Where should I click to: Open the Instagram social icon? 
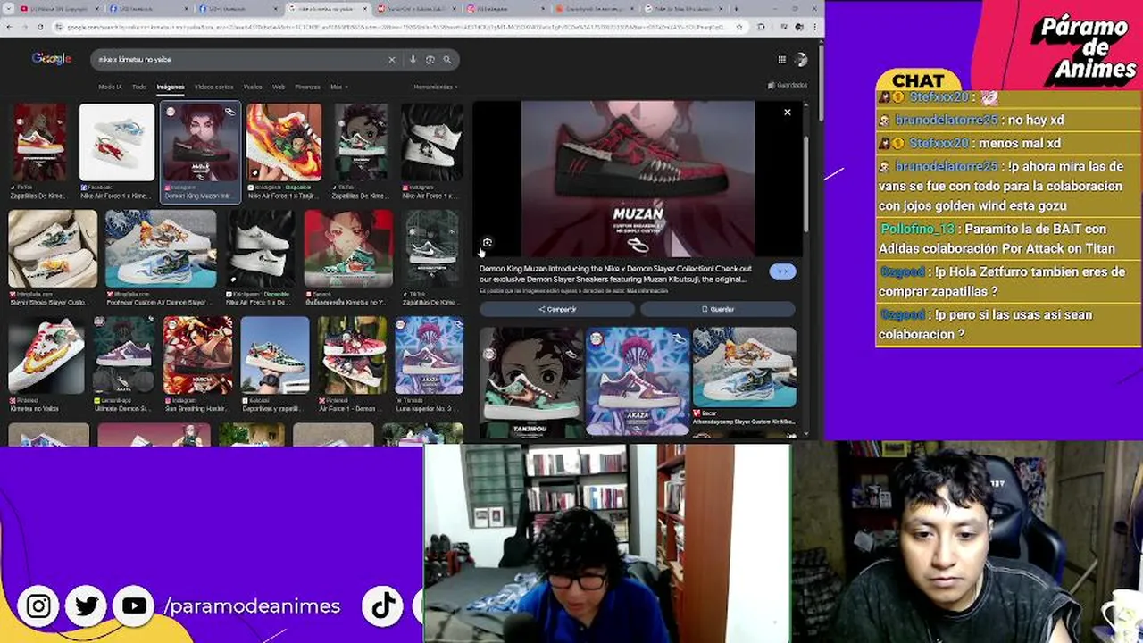38,606
